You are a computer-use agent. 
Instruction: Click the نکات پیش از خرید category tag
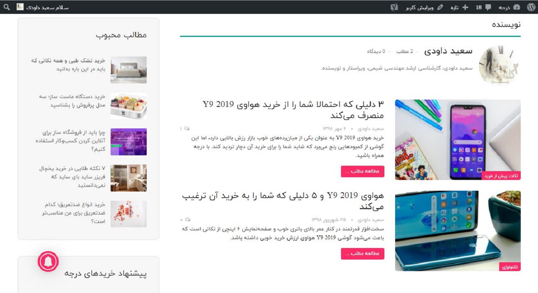tap(501, 176)
